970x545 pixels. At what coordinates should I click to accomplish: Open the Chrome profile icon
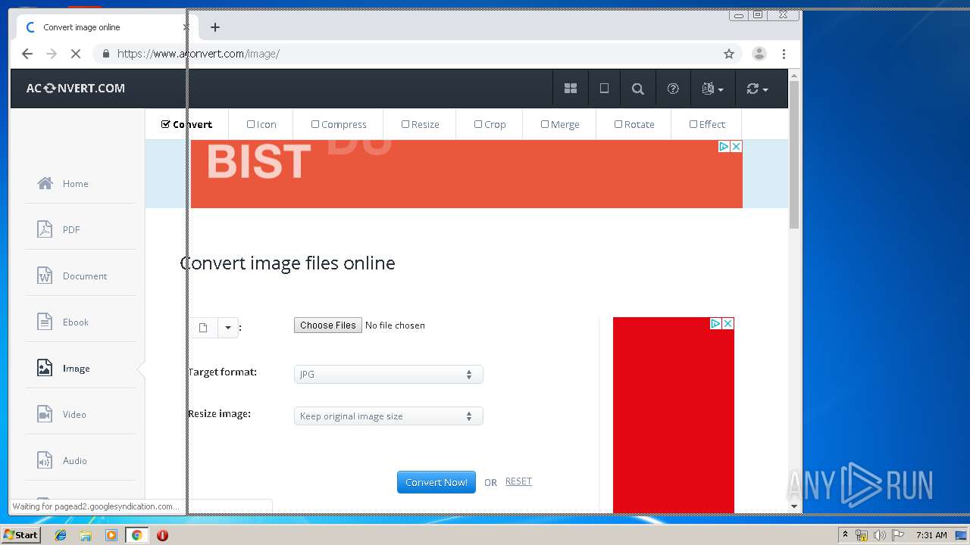[x=759, y=54]
